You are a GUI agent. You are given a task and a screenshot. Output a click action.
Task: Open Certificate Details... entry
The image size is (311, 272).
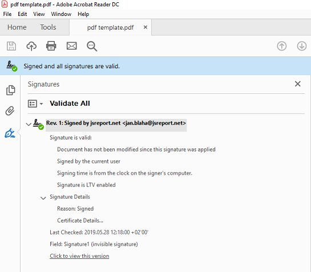pos(80,220)
